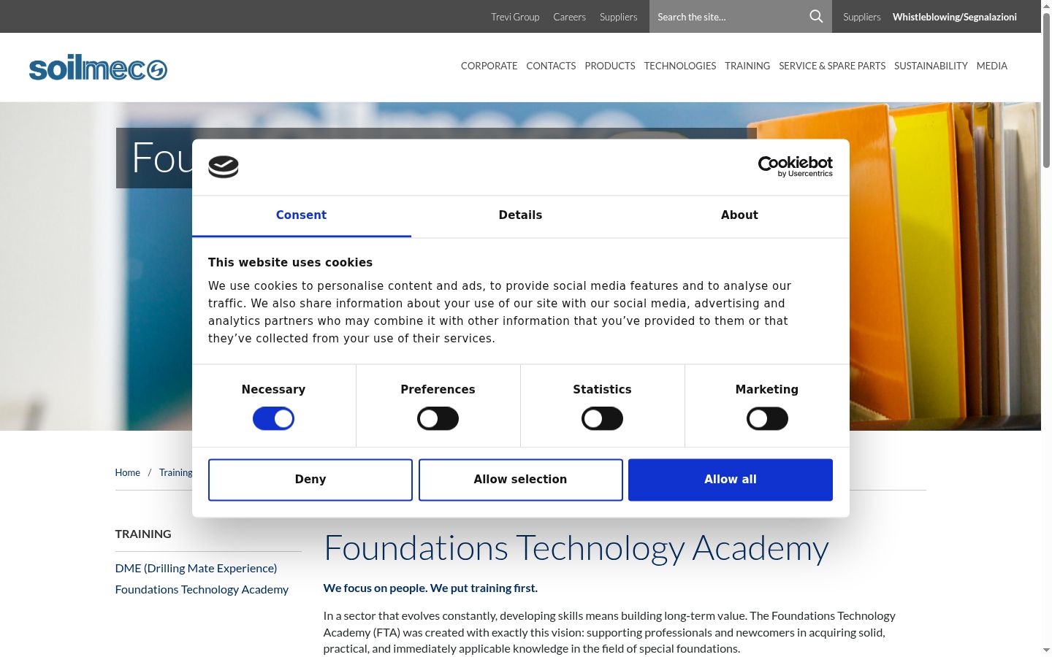Click the Trevi Group link
Image resolution: width=1052 pixels, height=657 pixels.
coord(515,17)
